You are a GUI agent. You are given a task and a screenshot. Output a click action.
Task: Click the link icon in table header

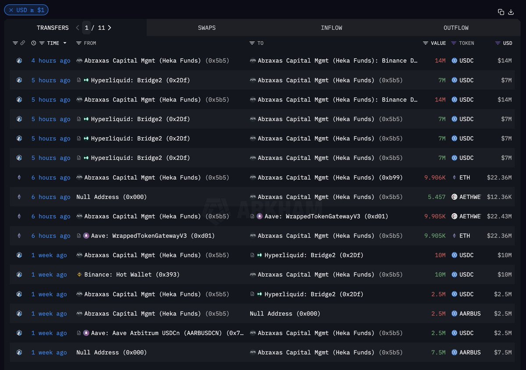click(23, 43)
